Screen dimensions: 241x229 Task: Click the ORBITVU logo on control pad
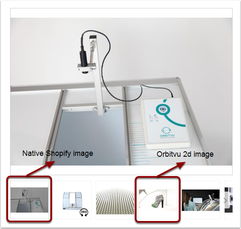[167, 132]
